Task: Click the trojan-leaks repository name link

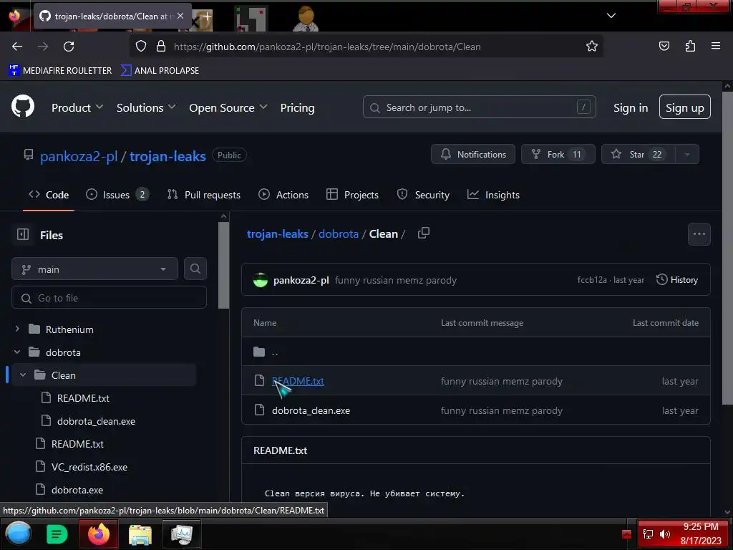Action: point(168,156)
